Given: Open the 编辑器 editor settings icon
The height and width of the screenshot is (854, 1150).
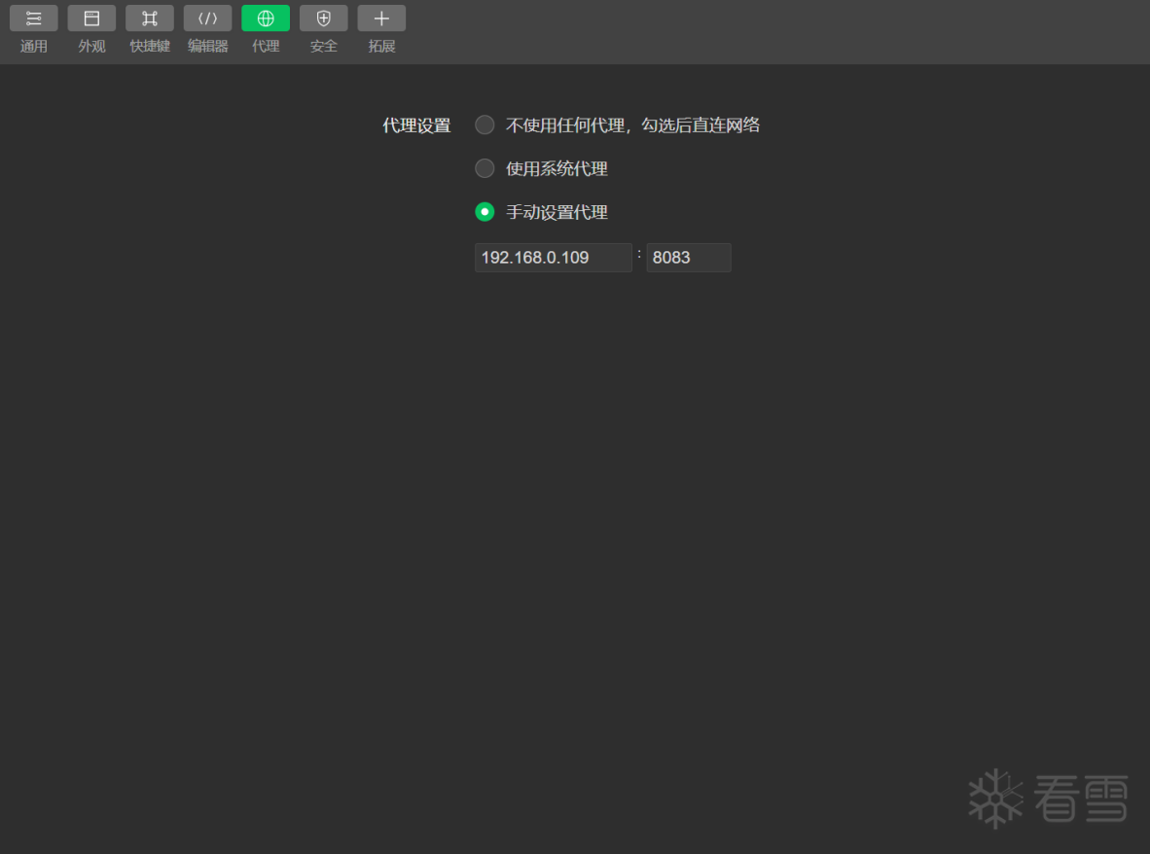Looking at the screenshot, I should 207,18.
